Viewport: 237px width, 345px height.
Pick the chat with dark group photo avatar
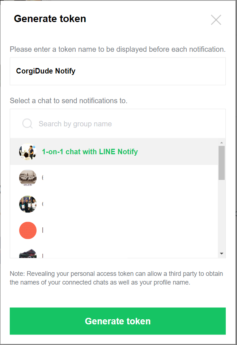(x=28, y=204)
